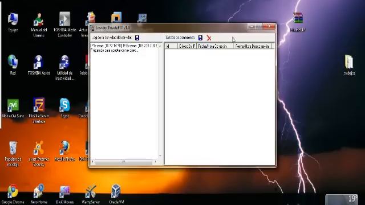Screen dimensions: 365x205
Task: Save the server activity log with floppy icon
Action: (x=137, y=38)
